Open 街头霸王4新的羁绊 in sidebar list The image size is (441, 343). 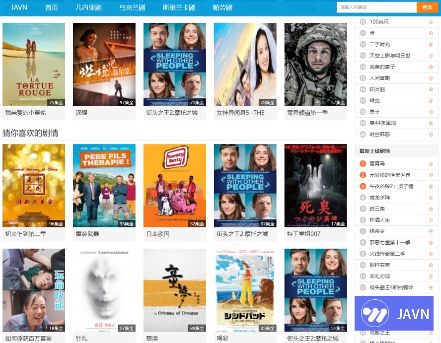(x=391, y=287)
